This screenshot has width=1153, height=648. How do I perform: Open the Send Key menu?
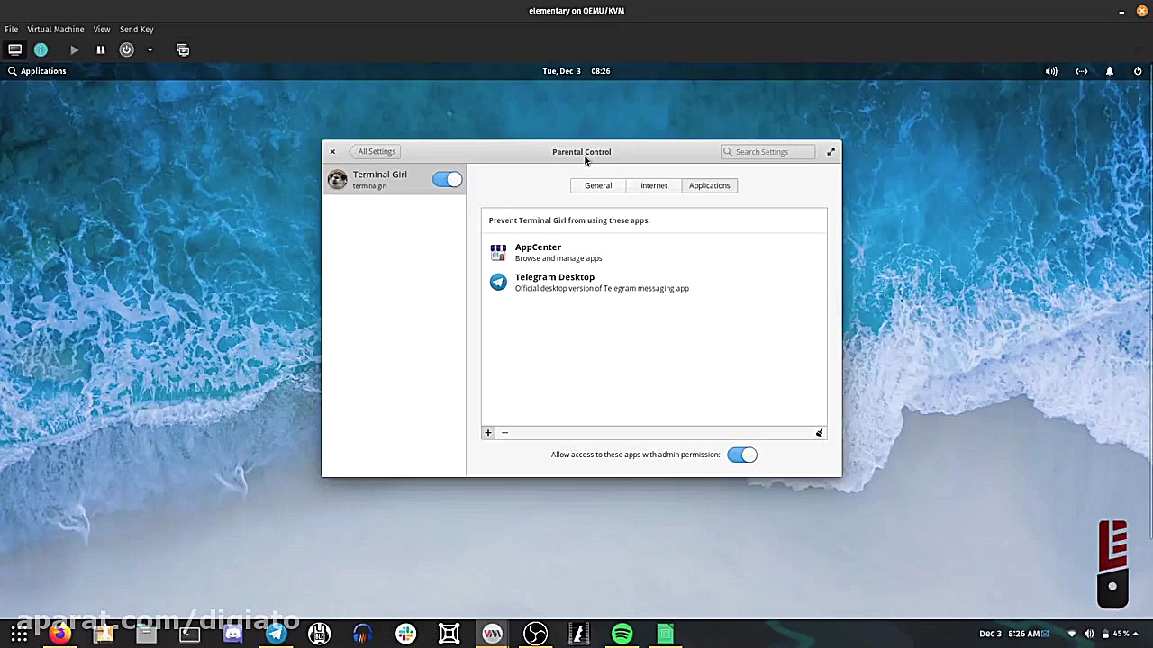136,30
